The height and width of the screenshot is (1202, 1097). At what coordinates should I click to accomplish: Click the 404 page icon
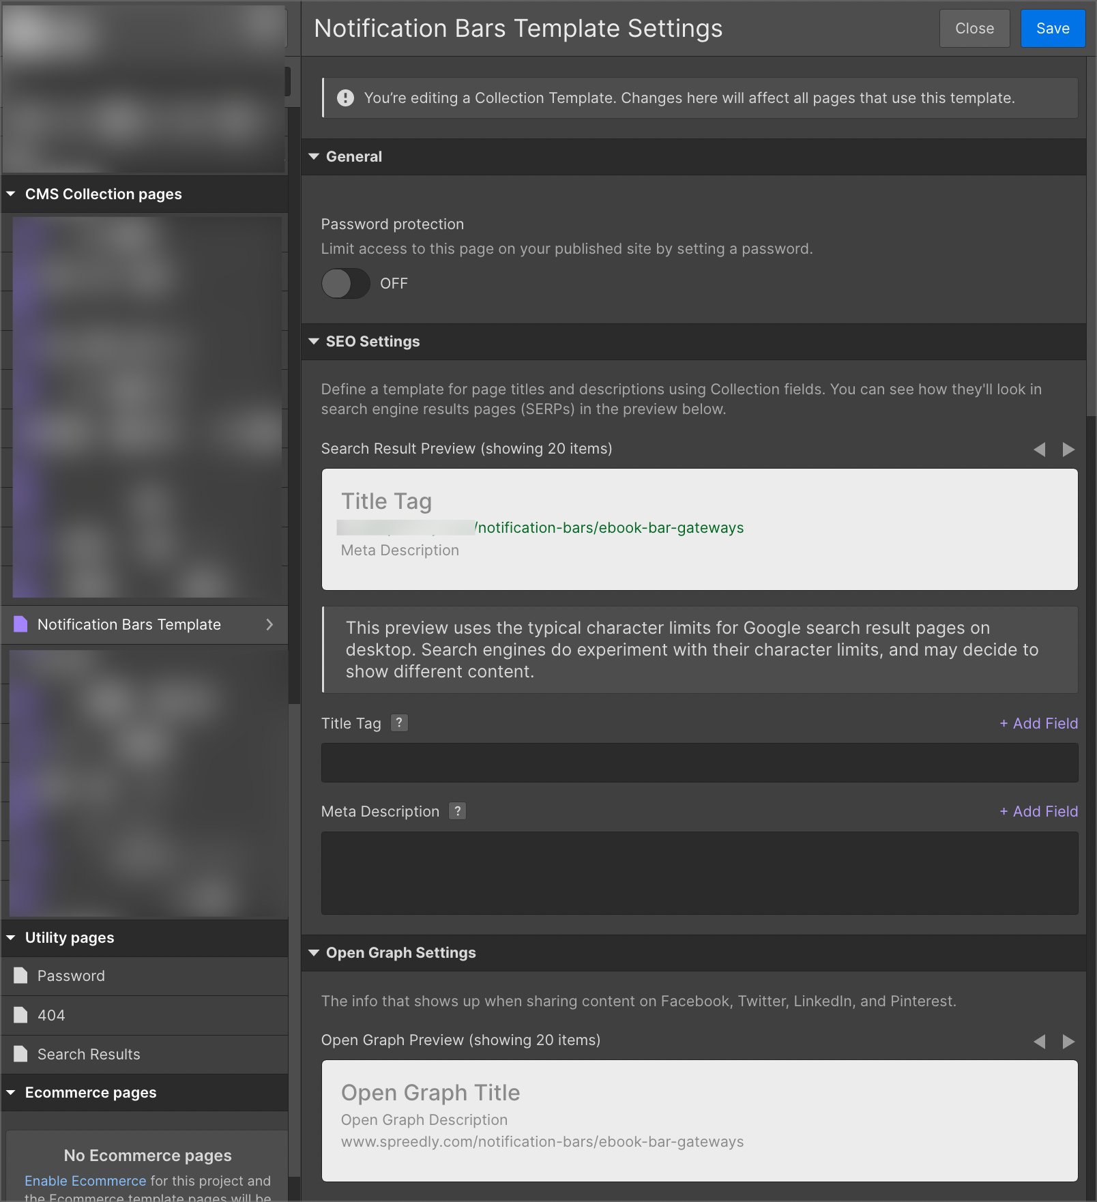20,1015
